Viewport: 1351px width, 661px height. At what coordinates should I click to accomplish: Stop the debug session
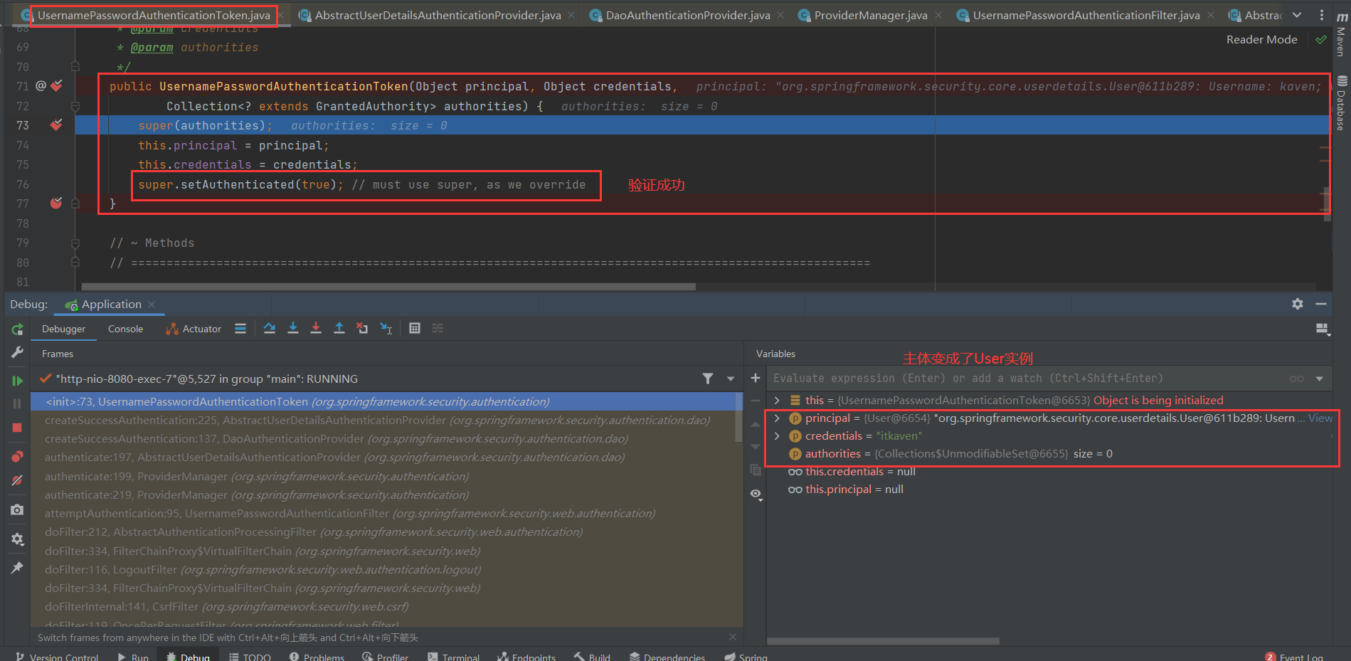tap(18, 428)
